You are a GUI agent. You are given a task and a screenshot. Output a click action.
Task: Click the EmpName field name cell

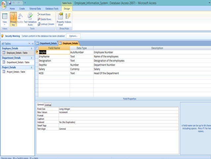tap(54, 56)
